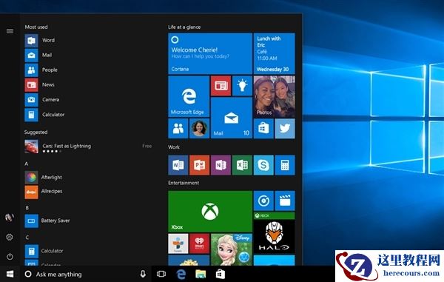444x282 pixels.
Task: Open Excel tile in Work group
Action: coord(242,165)
